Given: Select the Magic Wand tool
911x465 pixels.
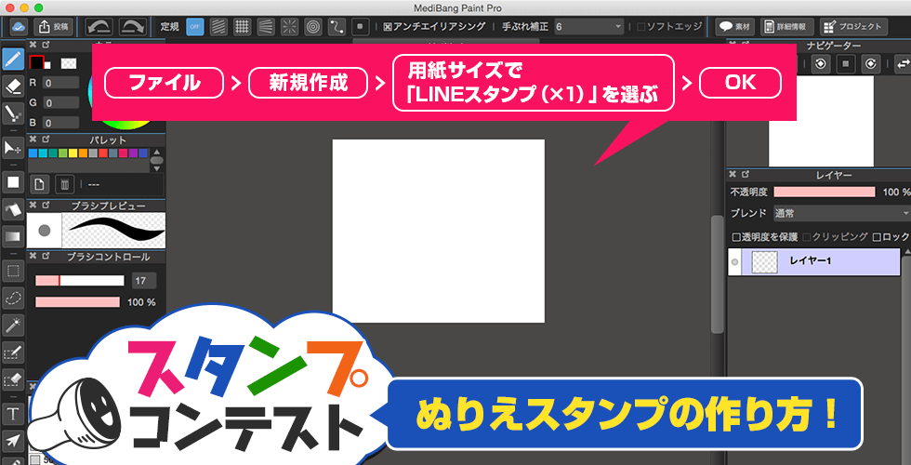Looking at the screenshot, I should (13, 325).
